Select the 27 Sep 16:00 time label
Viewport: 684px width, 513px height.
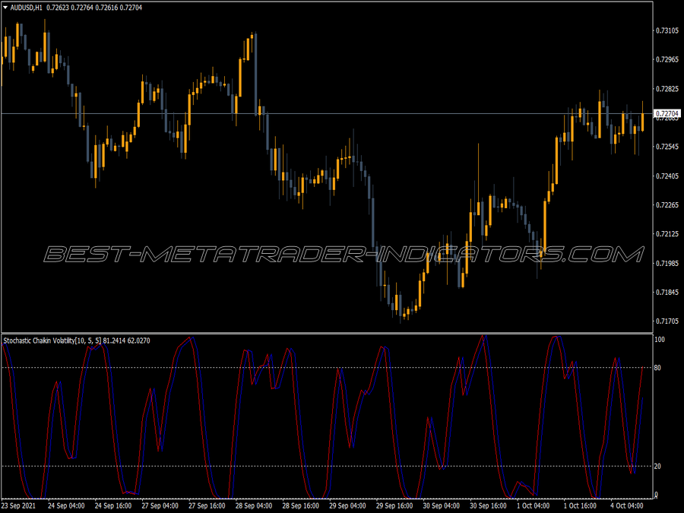(207, 505)
